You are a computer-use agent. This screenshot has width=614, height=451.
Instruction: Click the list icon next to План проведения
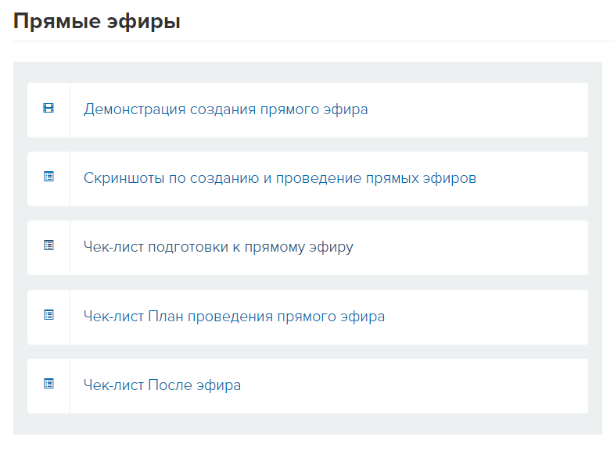[48, 315]
